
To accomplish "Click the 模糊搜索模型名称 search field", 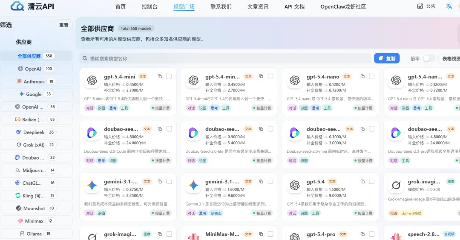I will pos(225,58).
